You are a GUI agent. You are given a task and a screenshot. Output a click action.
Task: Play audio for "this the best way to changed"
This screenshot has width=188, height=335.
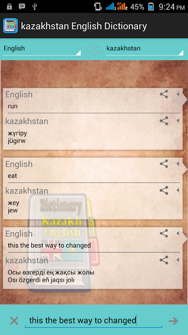coord(178,233)
